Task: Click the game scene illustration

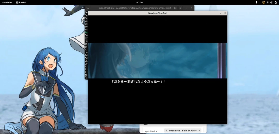Action: (x=158, y=60)
